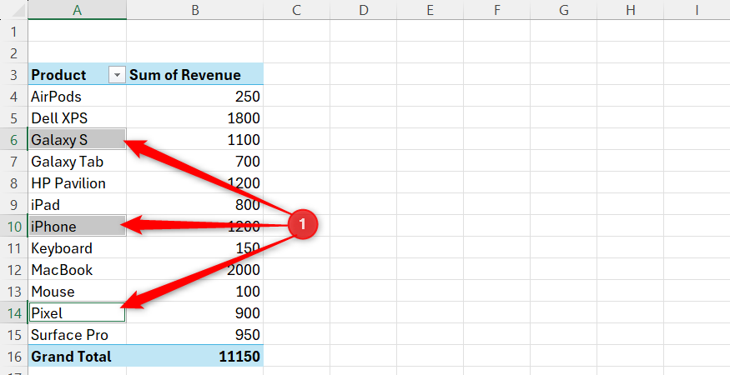Select the revenue value 900
Screen dimensions: 730x375
click(194, 312)
